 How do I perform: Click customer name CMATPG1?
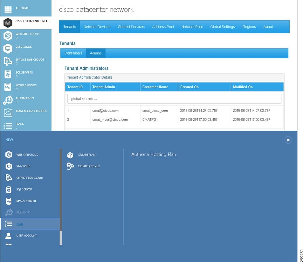150,120
